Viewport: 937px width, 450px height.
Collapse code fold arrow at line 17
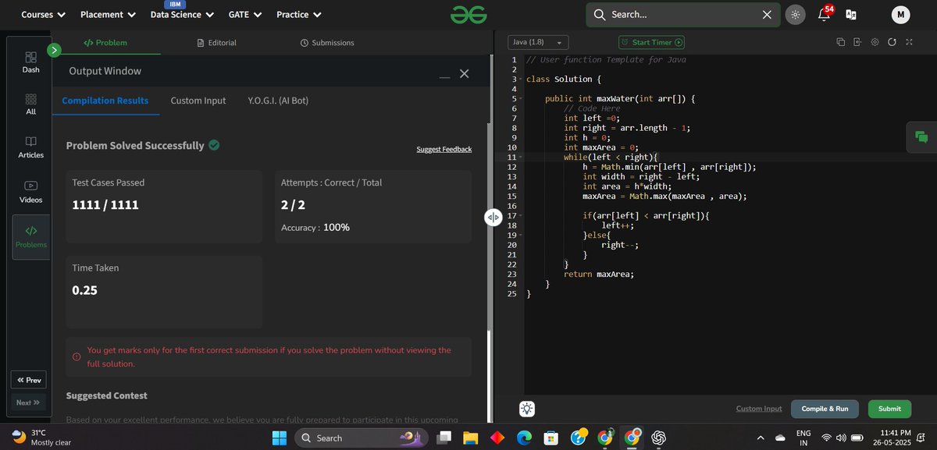point(519,216)
